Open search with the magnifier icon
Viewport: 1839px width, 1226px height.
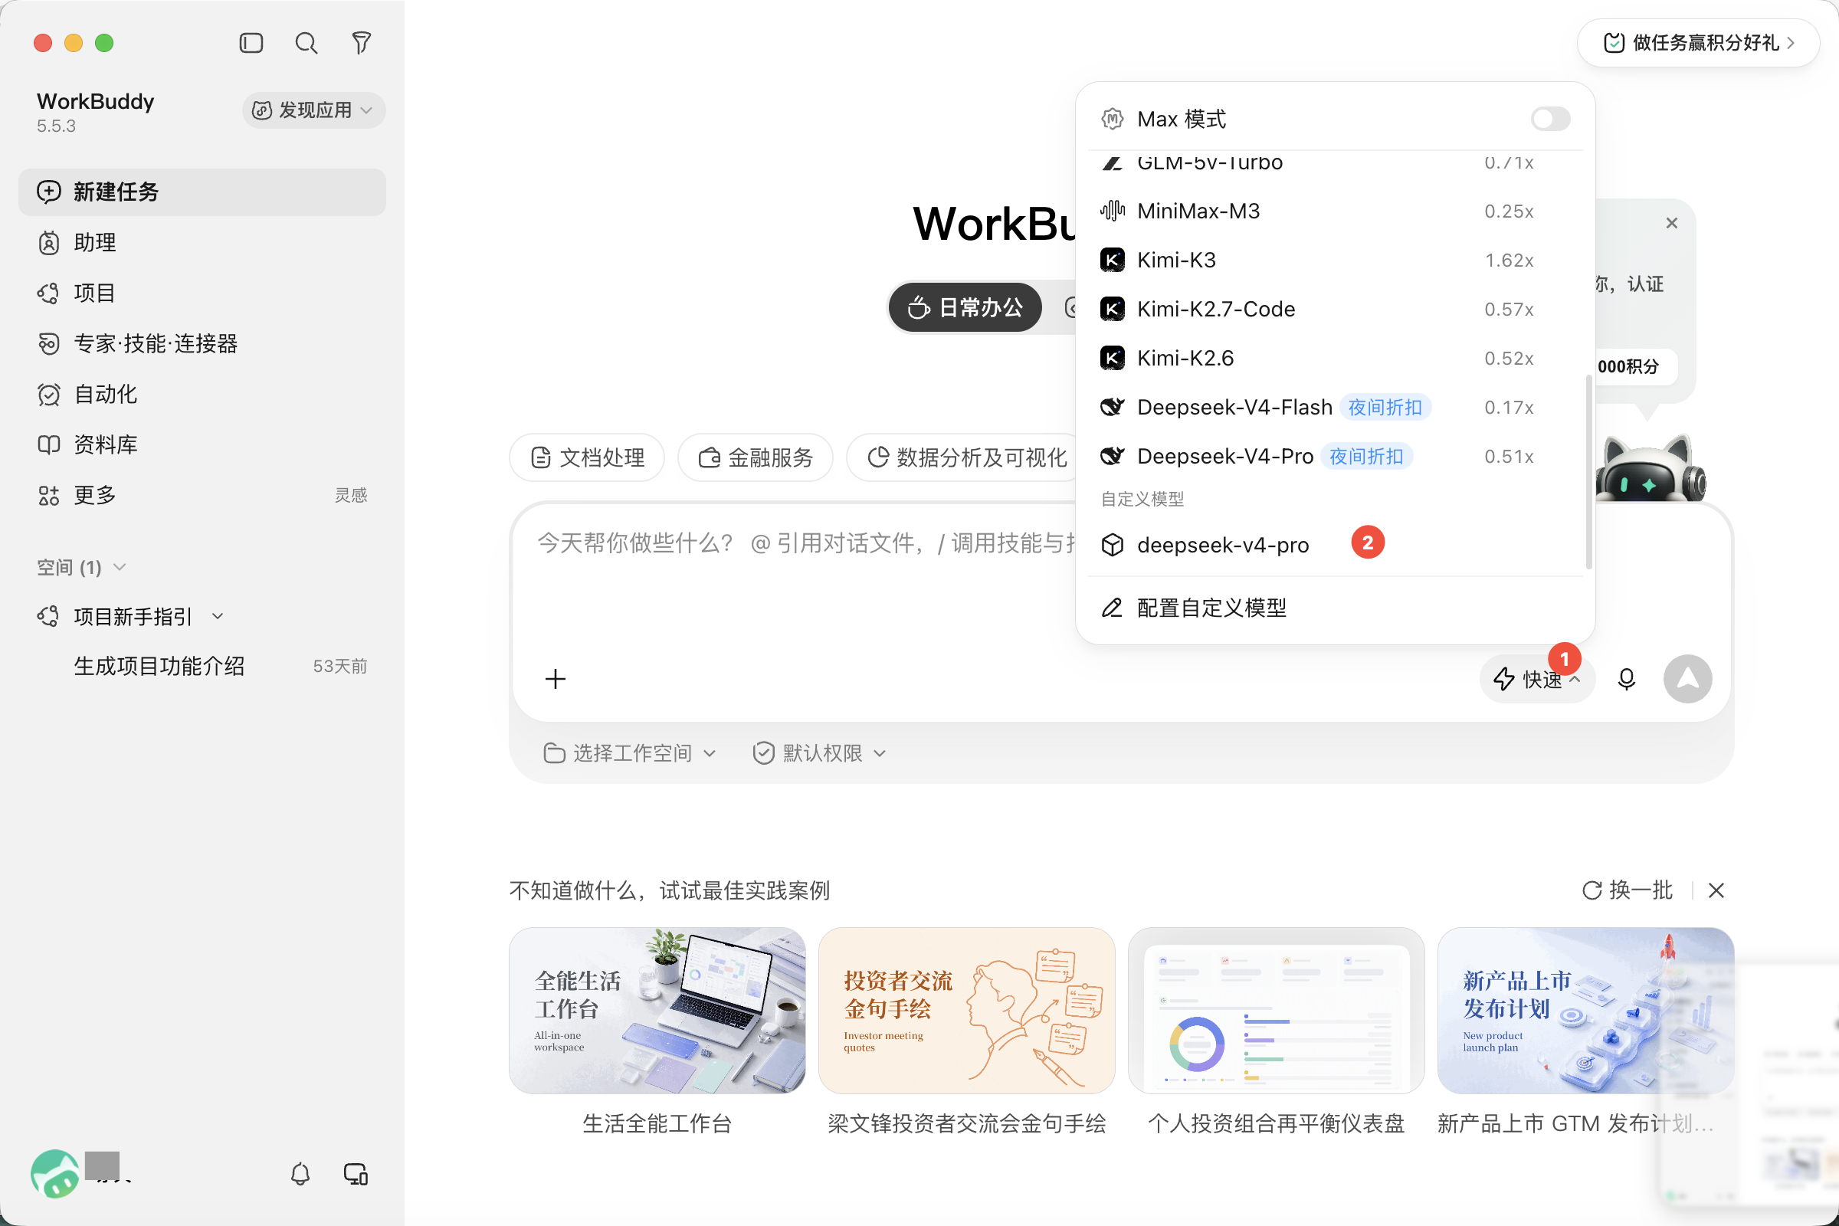point(306,43)
